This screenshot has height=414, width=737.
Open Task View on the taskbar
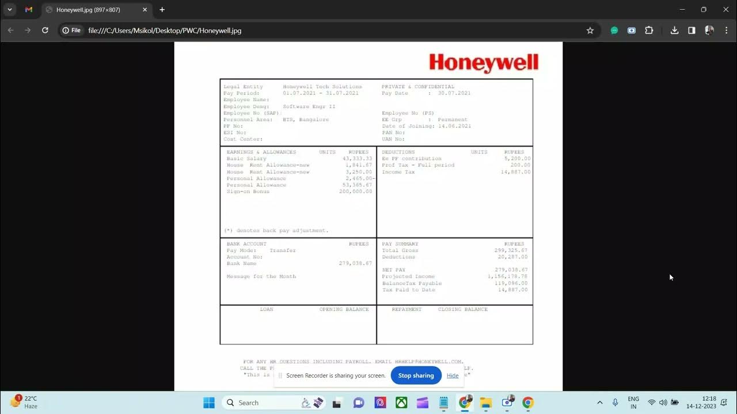(337, 402)
